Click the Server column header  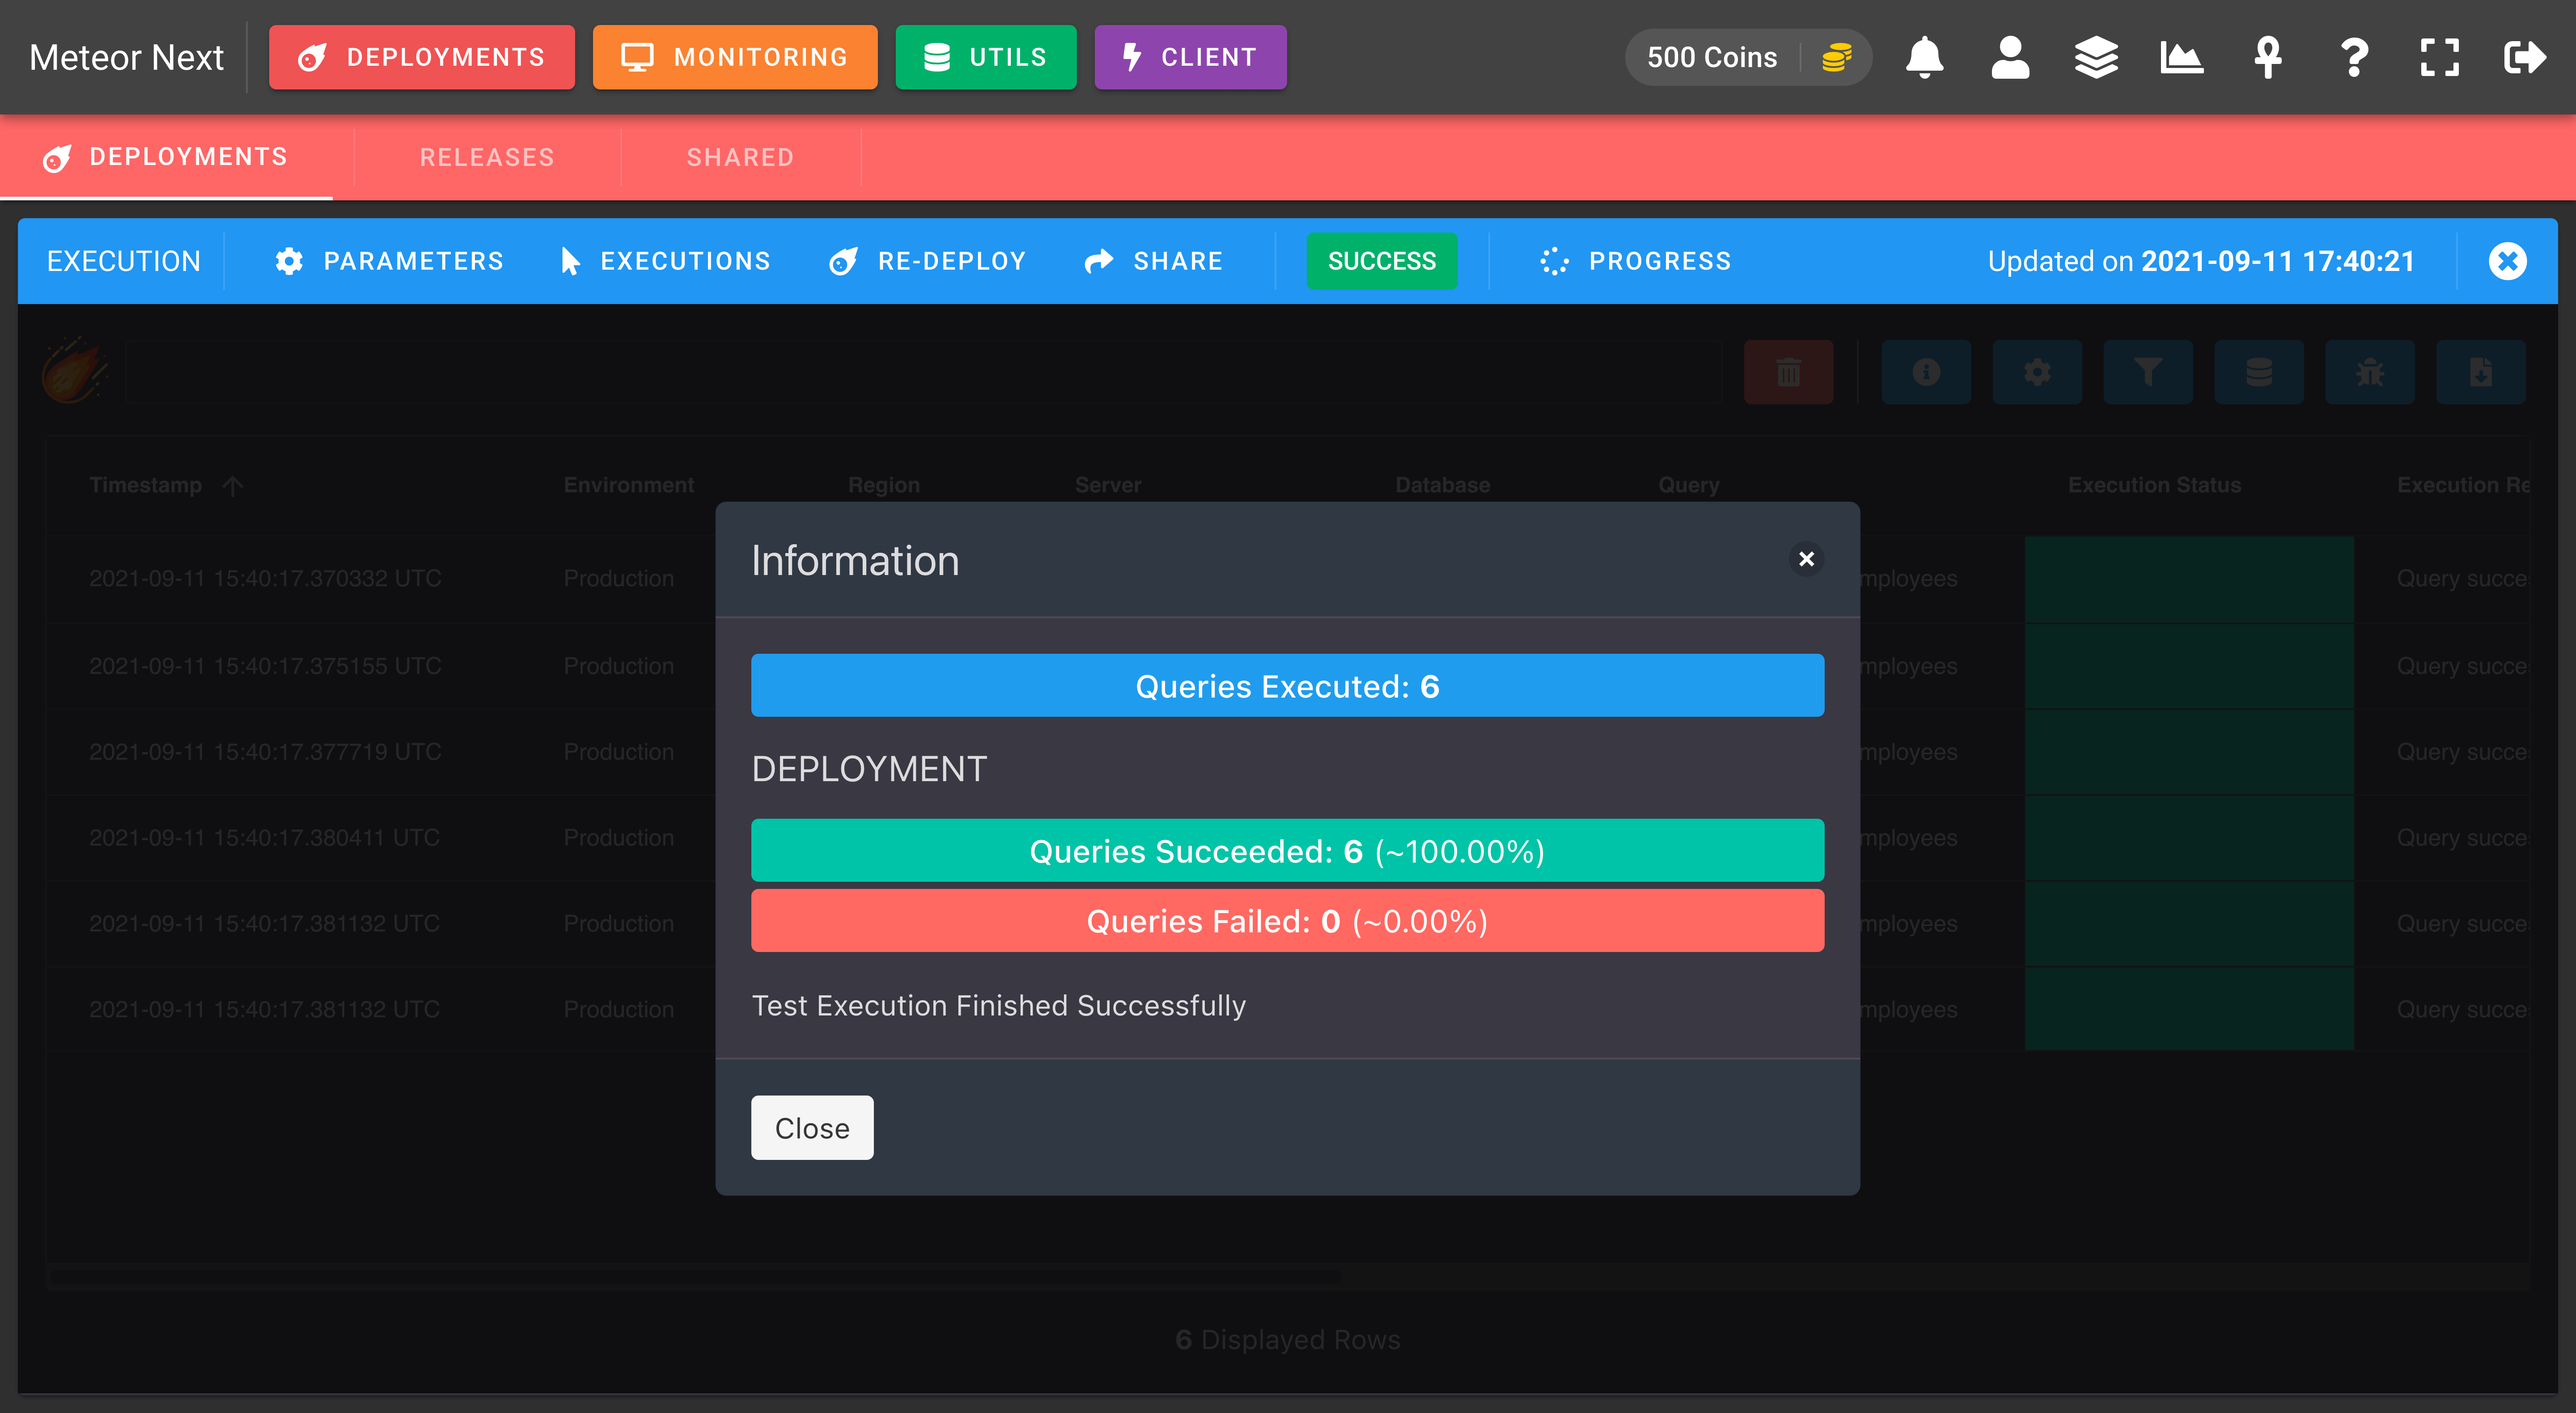click(x=1108, y=485)
